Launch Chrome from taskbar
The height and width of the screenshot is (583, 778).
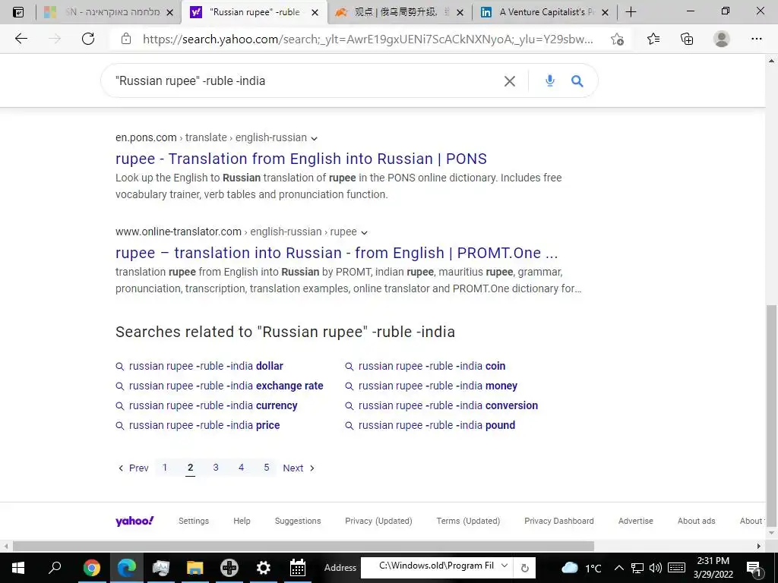[x=92, y=568]
